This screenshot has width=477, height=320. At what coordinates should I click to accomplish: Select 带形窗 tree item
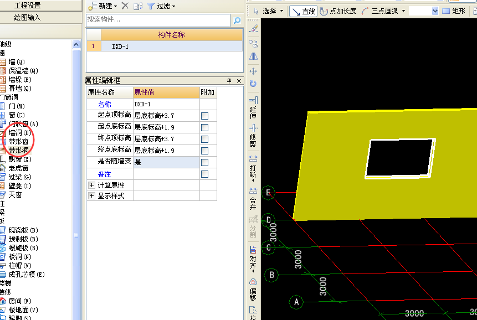pos(18,142)
